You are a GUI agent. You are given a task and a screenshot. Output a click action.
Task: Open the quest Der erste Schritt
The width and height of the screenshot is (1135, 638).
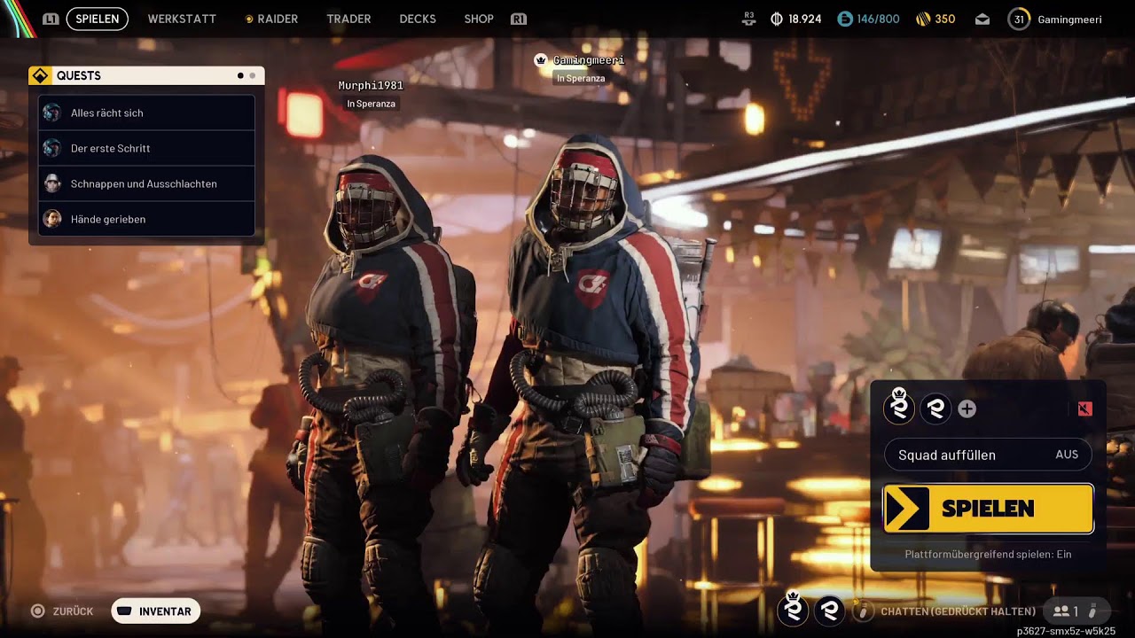(146, 148)
